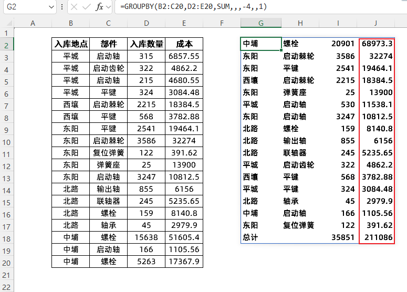The height and width of the screenshot is (292, 407).
Task: Click cell 8140.8 in column E
Action: click(x=184, y=213)
